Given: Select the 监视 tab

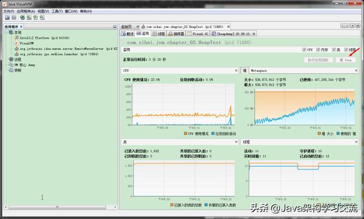Looking at the screenshot, I should [x=143, y=33].
